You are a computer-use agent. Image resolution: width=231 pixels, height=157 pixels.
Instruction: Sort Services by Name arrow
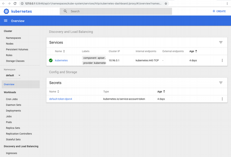[x=64, y=51]
